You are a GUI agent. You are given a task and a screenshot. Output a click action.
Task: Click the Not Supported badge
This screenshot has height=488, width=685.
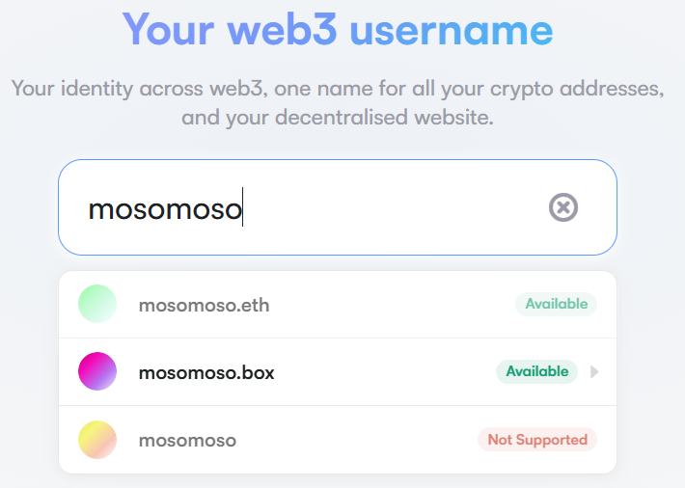tap(537, 440)
